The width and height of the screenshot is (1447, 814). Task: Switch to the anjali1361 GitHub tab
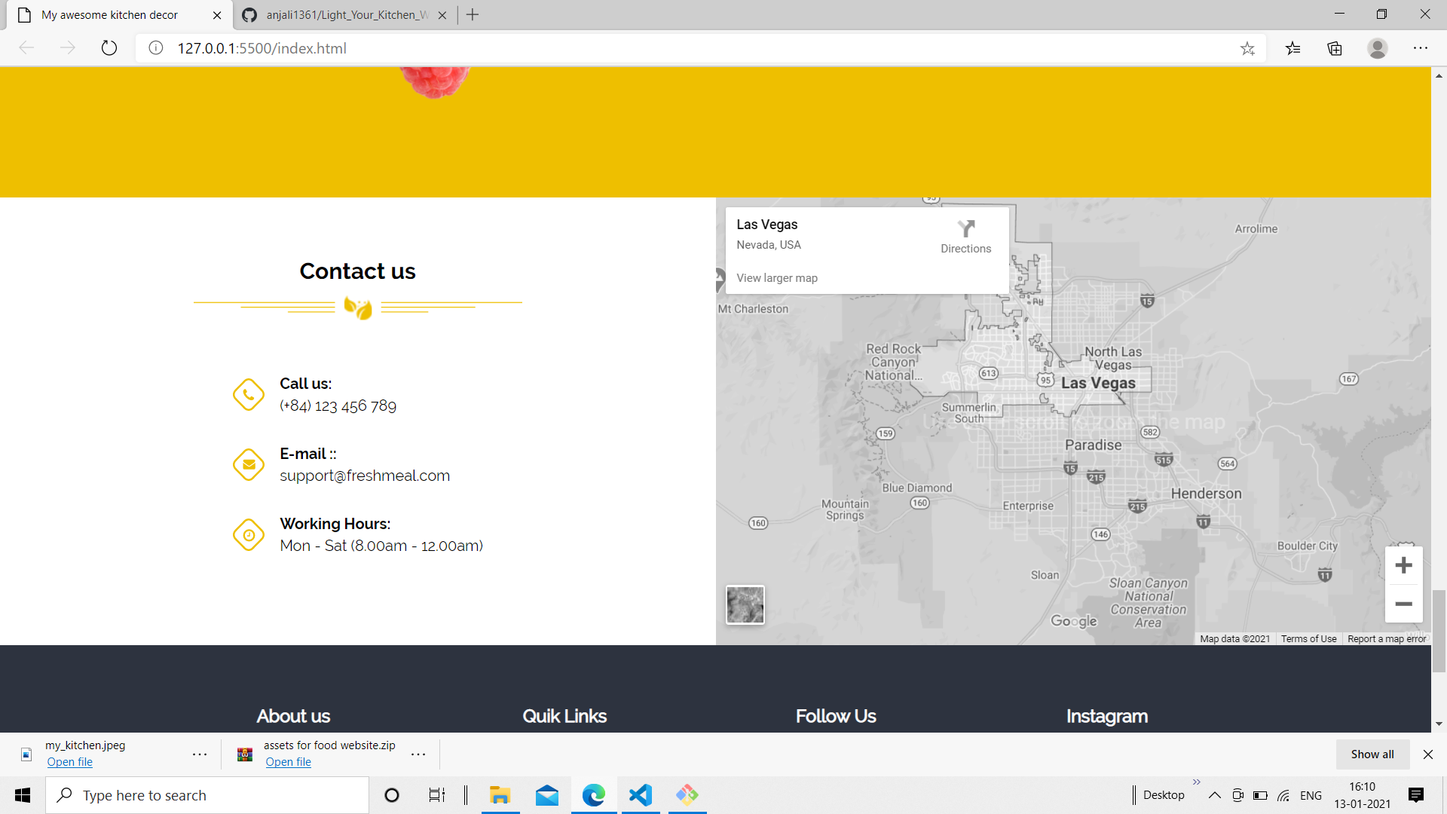click(x=347, y=15)
